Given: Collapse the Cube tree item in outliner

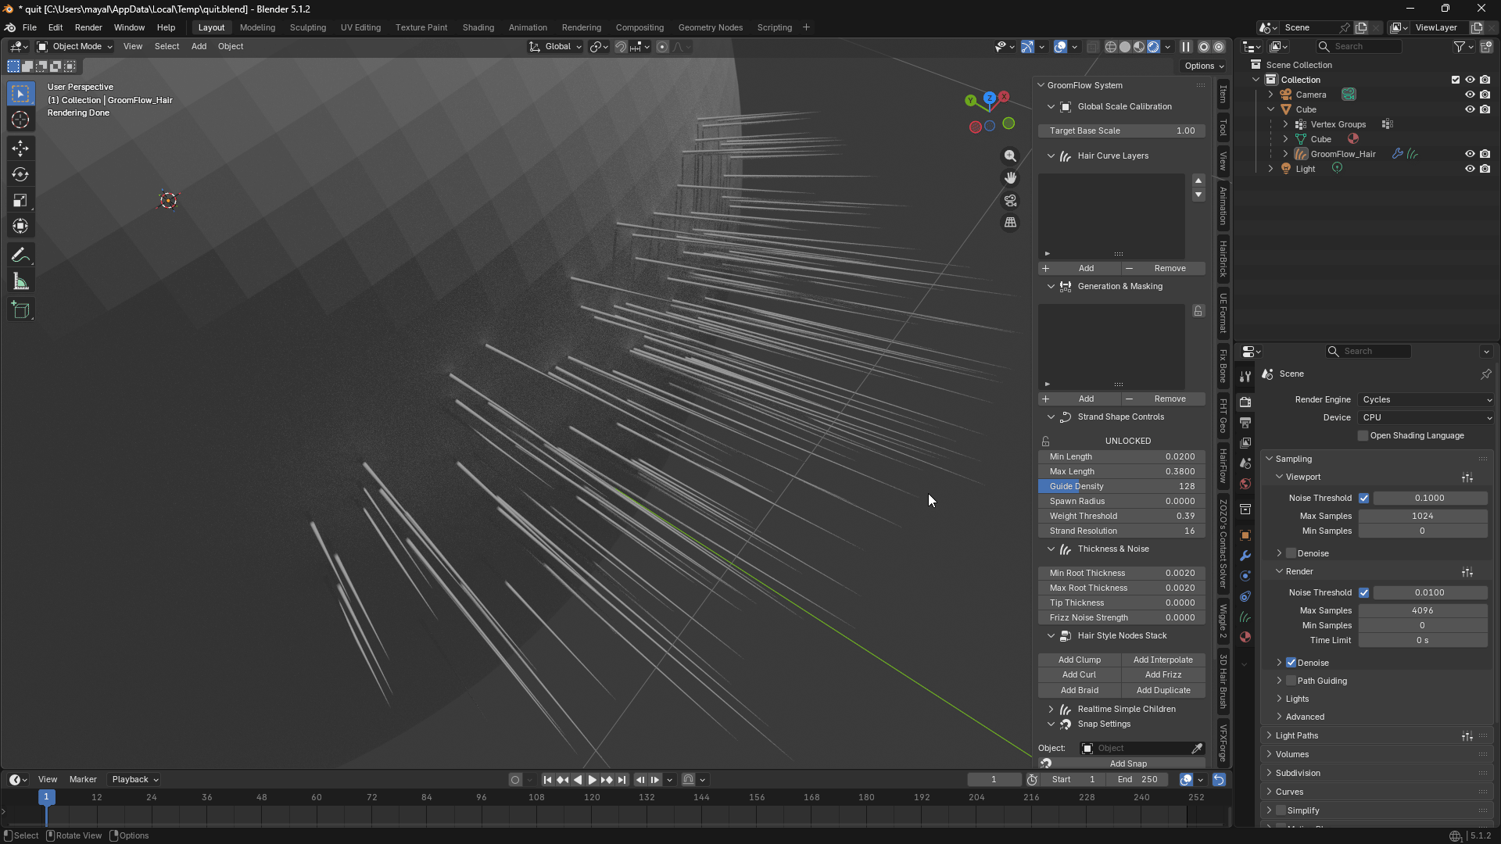Looking at the screenshot, I should pyautogui.click(x=1271, y=109).
